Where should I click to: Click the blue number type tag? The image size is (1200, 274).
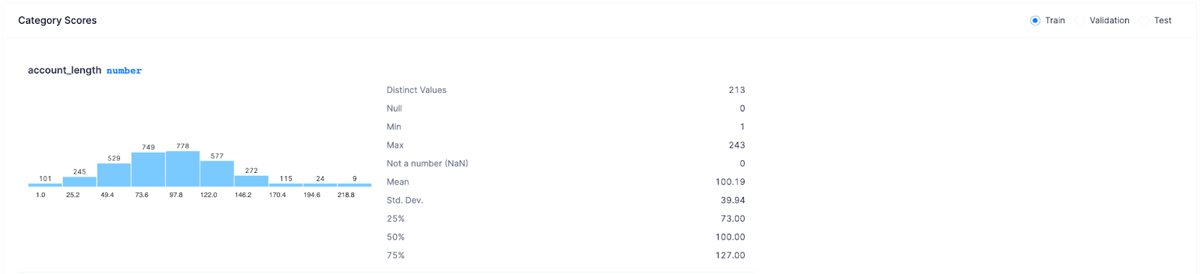(124, 70)
